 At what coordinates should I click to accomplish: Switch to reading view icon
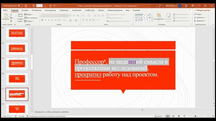(179, 116)
